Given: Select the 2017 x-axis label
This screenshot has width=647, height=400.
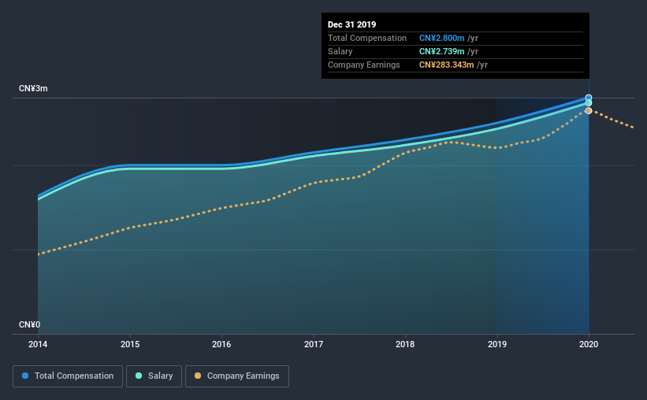Looking at the screenshot, I should 314,344.
